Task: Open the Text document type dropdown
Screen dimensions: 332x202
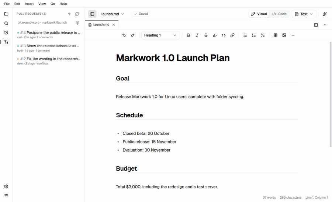Action: pos(304,14)
